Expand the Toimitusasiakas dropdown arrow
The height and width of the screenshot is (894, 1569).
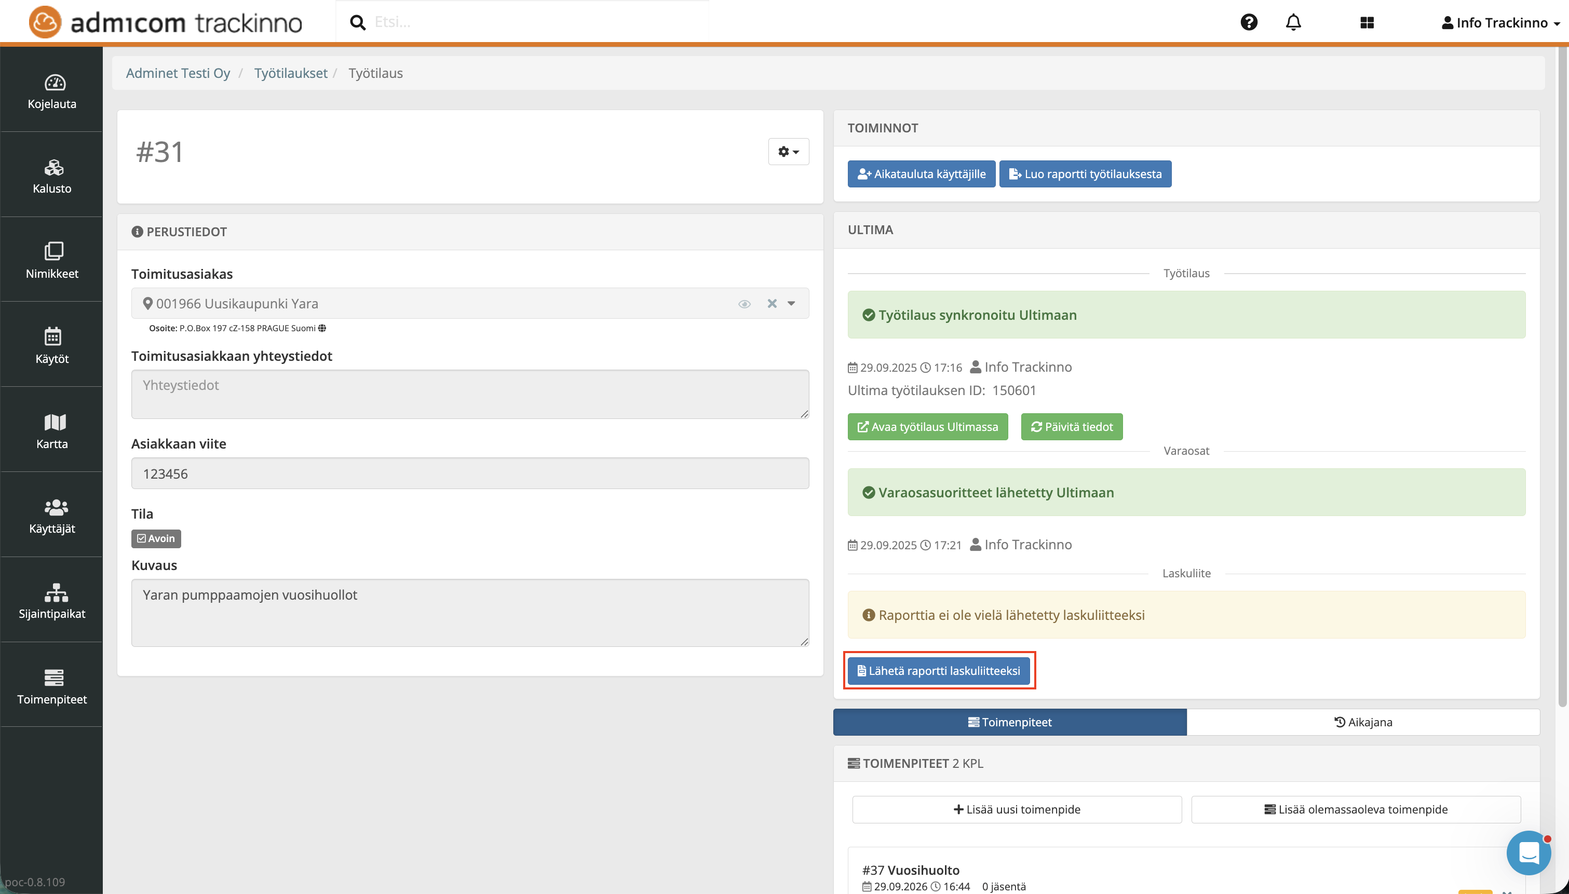click(791, 303)
